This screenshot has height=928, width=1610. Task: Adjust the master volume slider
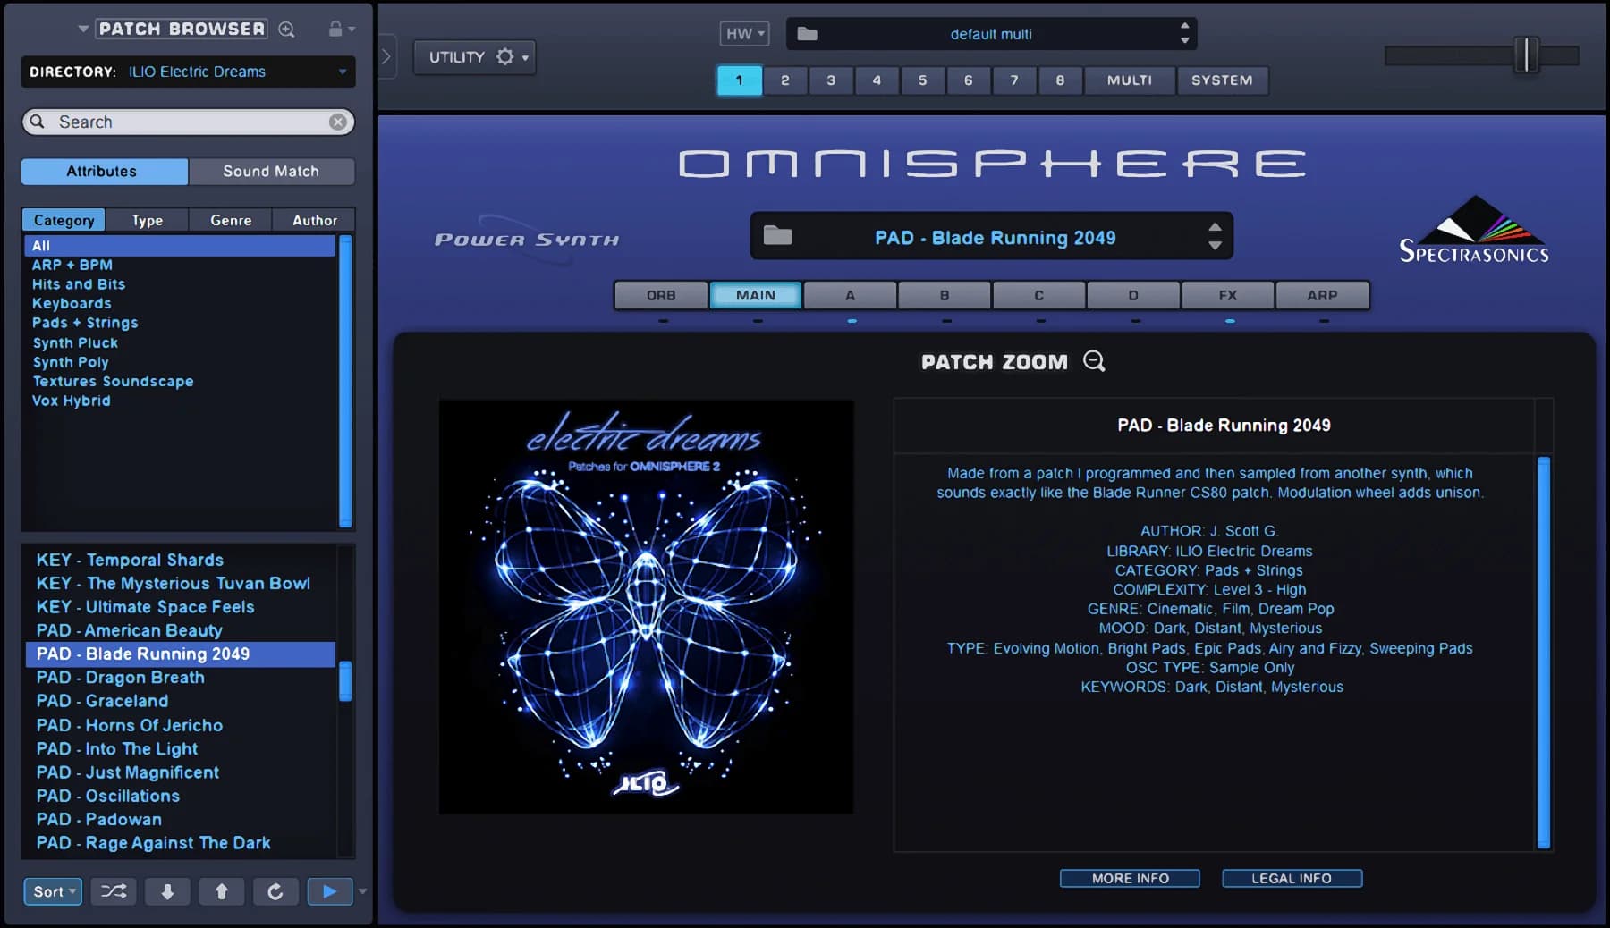pos(1526,55)
